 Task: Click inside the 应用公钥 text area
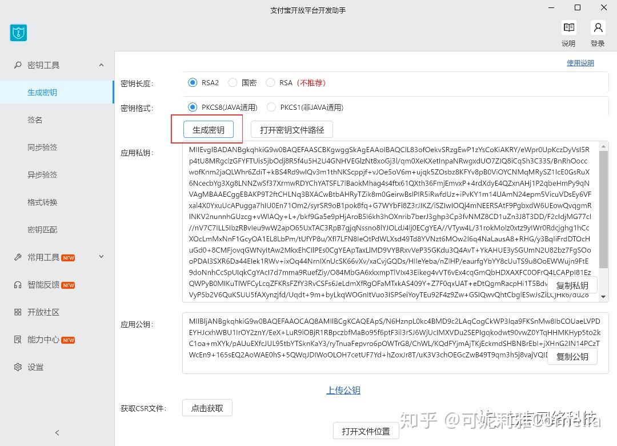pos(395,343)
